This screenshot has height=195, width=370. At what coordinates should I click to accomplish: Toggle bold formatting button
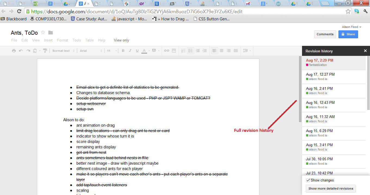click(x=123, y=51)
